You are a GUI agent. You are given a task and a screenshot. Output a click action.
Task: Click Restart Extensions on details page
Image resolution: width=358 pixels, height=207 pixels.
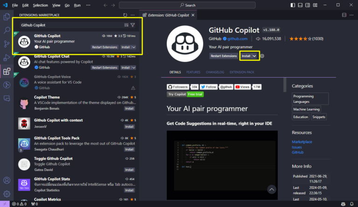(x=224, y=56)
